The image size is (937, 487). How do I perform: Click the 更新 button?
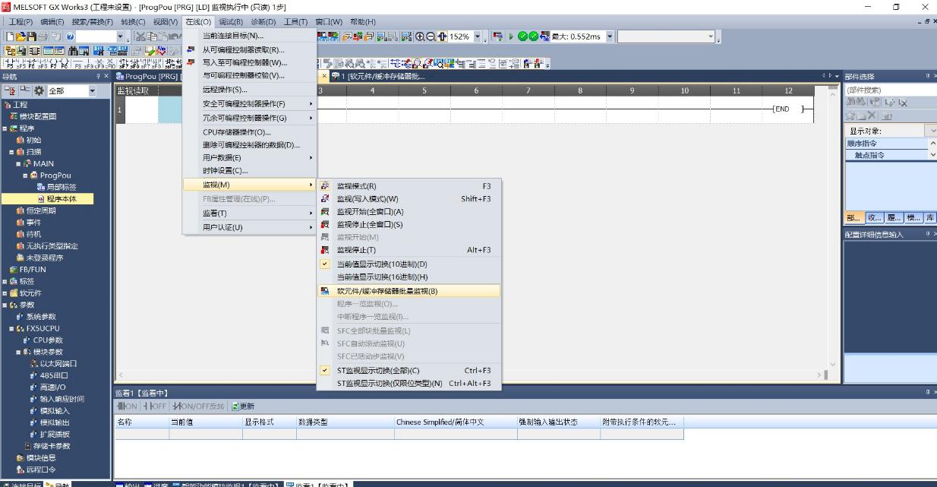click(x=243, y=406)
